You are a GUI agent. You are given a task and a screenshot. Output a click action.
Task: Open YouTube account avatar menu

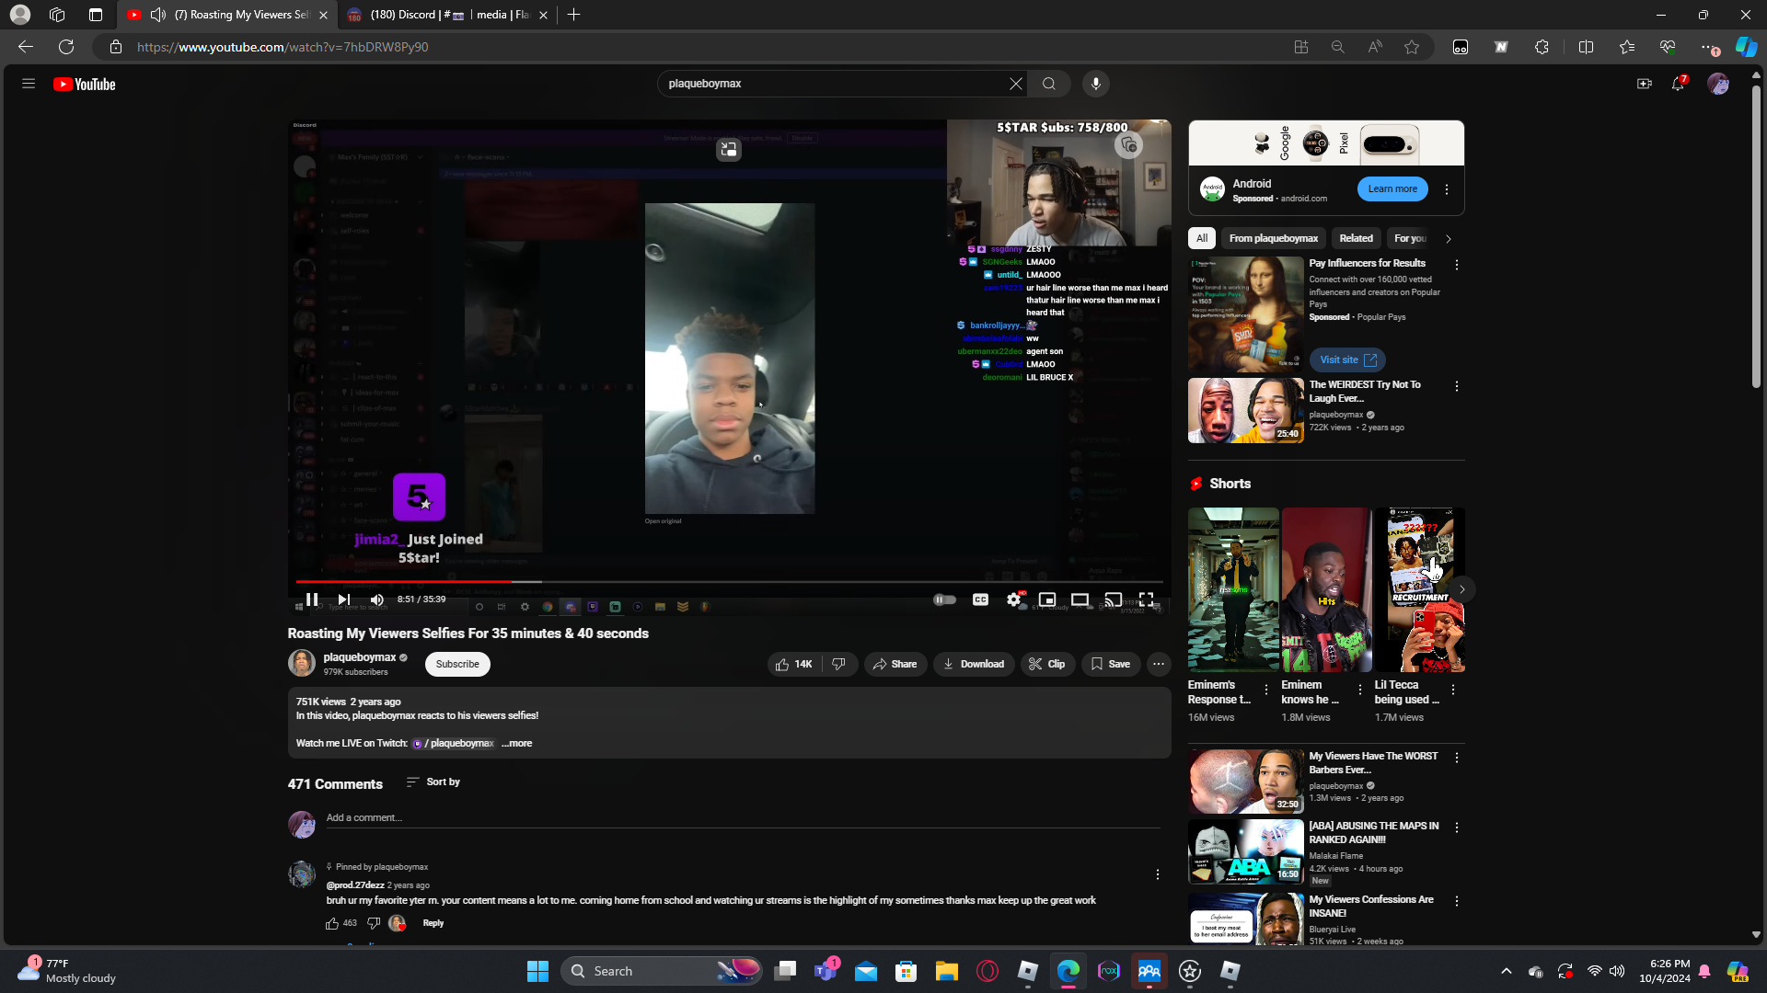click(1718, 84)
